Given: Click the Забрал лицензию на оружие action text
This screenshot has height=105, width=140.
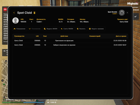Looking at the screenshot, I should coord(64,45).
